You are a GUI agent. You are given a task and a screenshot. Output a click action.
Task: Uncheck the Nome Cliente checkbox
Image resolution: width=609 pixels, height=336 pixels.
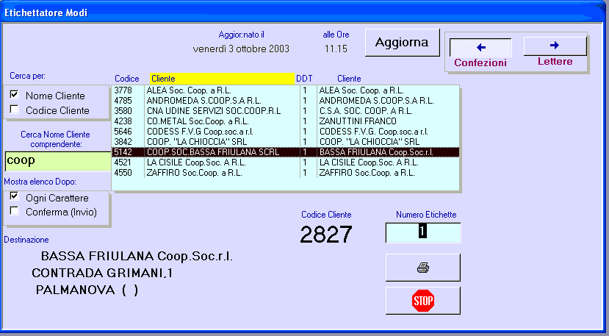(x=15, y=95)
